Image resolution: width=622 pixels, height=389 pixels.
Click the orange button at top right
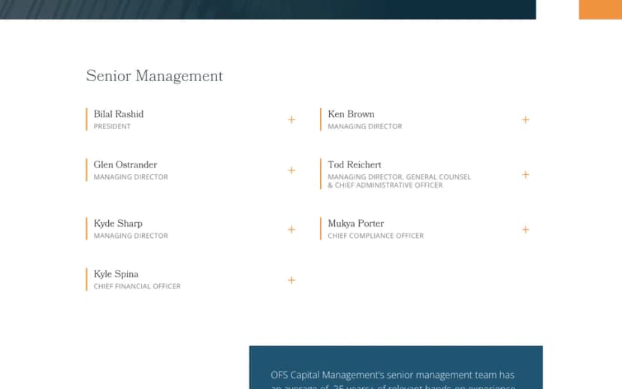(x=600, y=10)
